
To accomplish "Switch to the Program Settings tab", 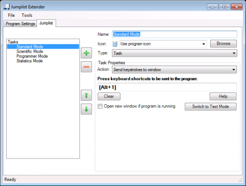I will click(x=20, y=24).
